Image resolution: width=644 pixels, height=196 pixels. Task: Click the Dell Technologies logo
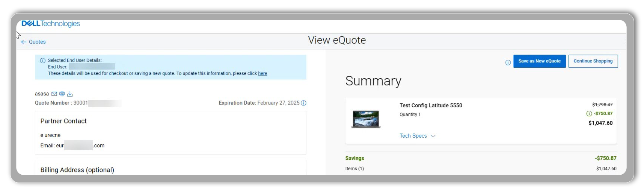51,24
